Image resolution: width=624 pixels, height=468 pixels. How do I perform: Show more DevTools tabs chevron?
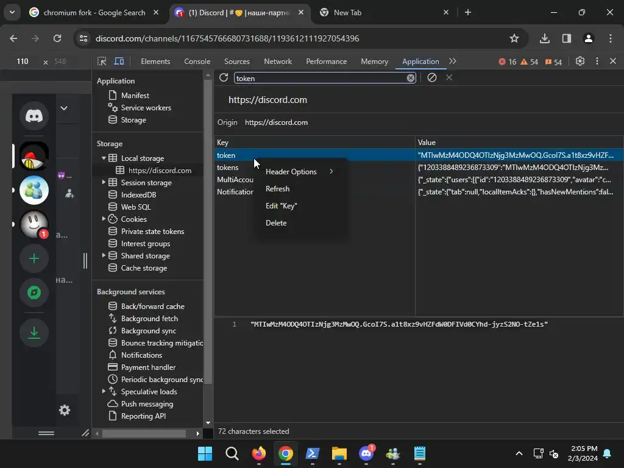pos(453,62)
